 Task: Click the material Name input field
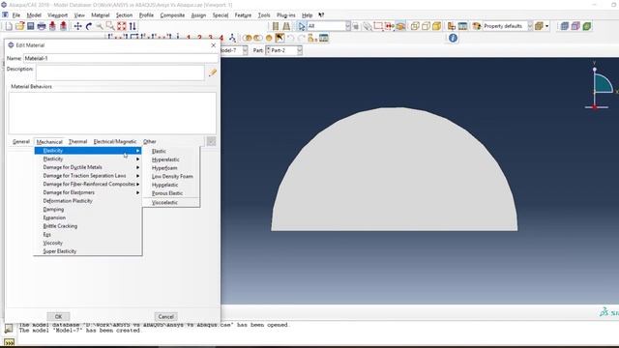tap(120, 58)
